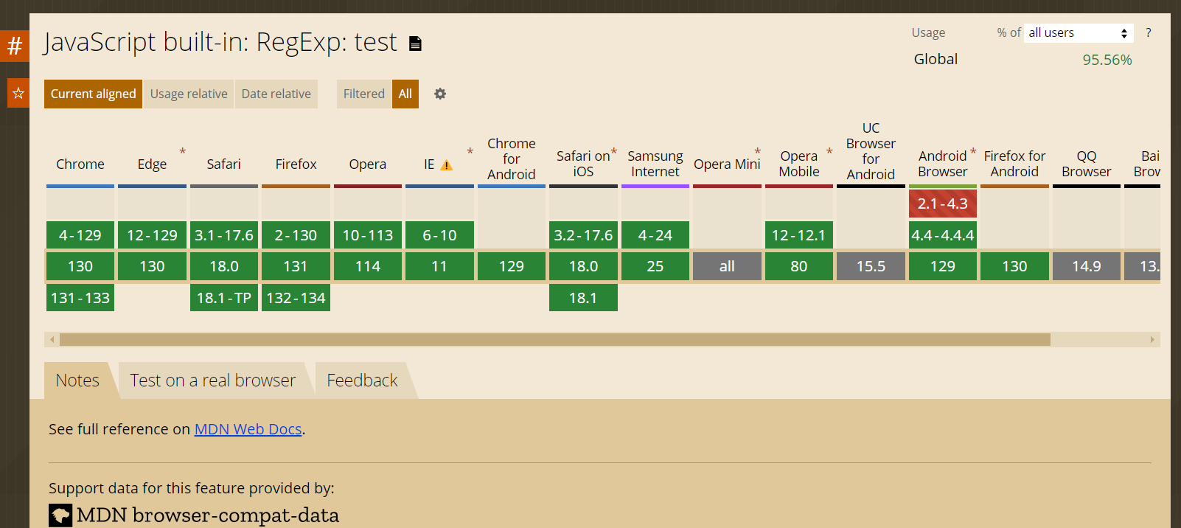Open settings gear icon
Viewport: 1181px width, 528px height.
440,94
